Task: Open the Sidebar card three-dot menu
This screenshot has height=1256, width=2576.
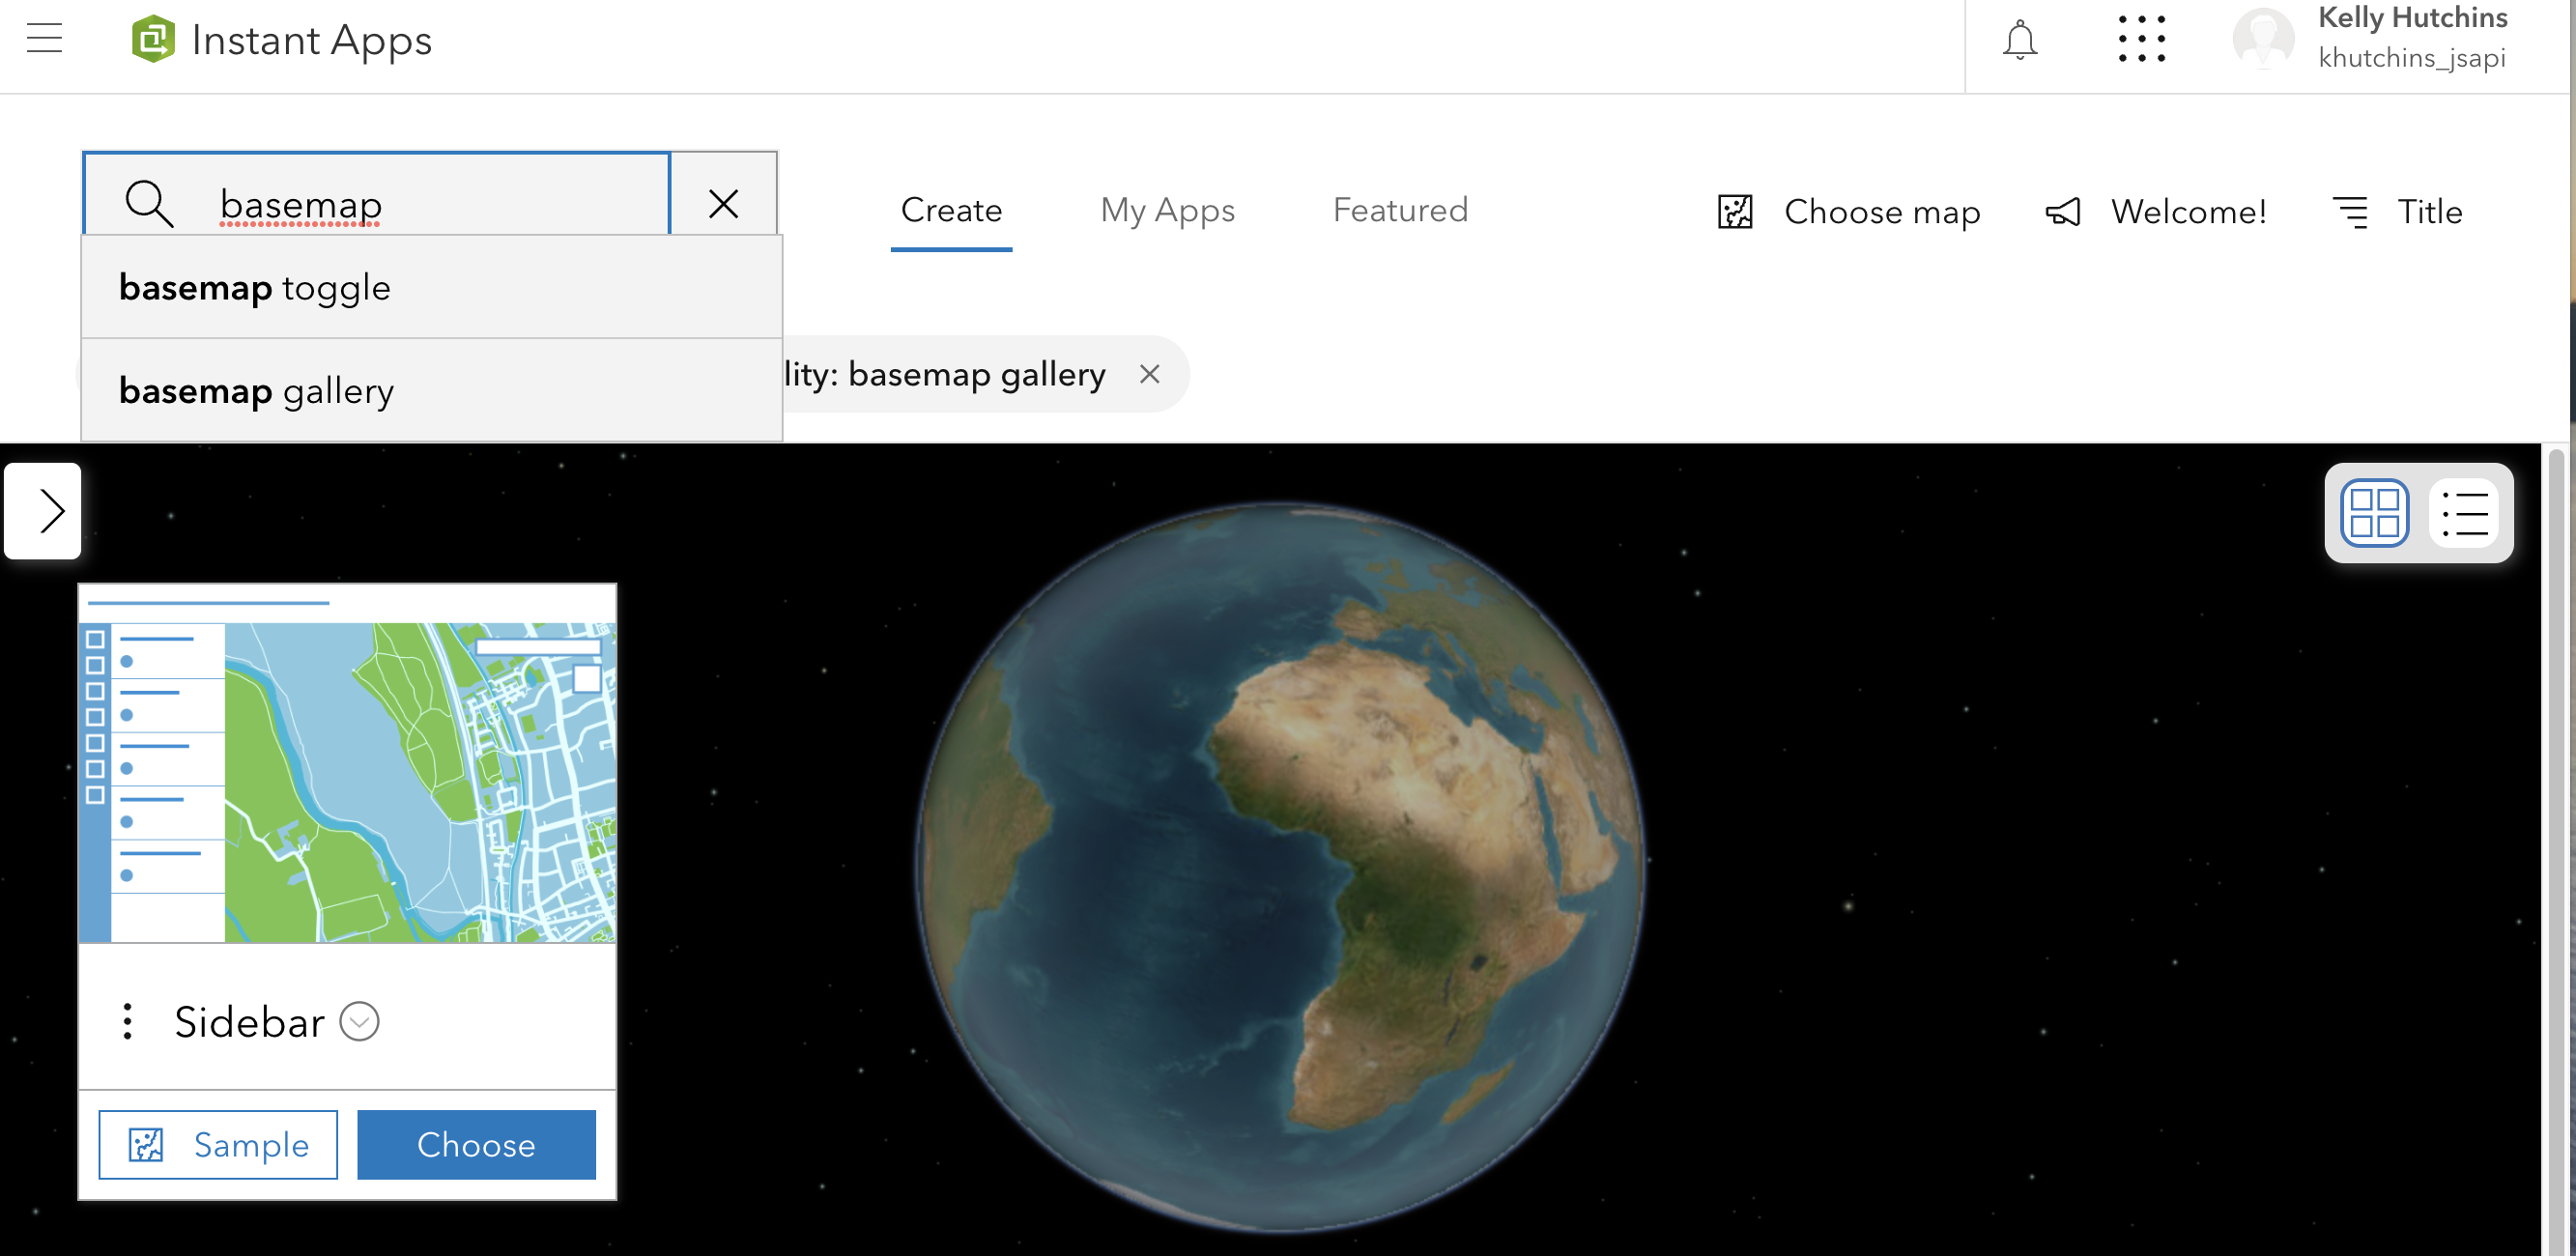Action: coord(127,1022)
